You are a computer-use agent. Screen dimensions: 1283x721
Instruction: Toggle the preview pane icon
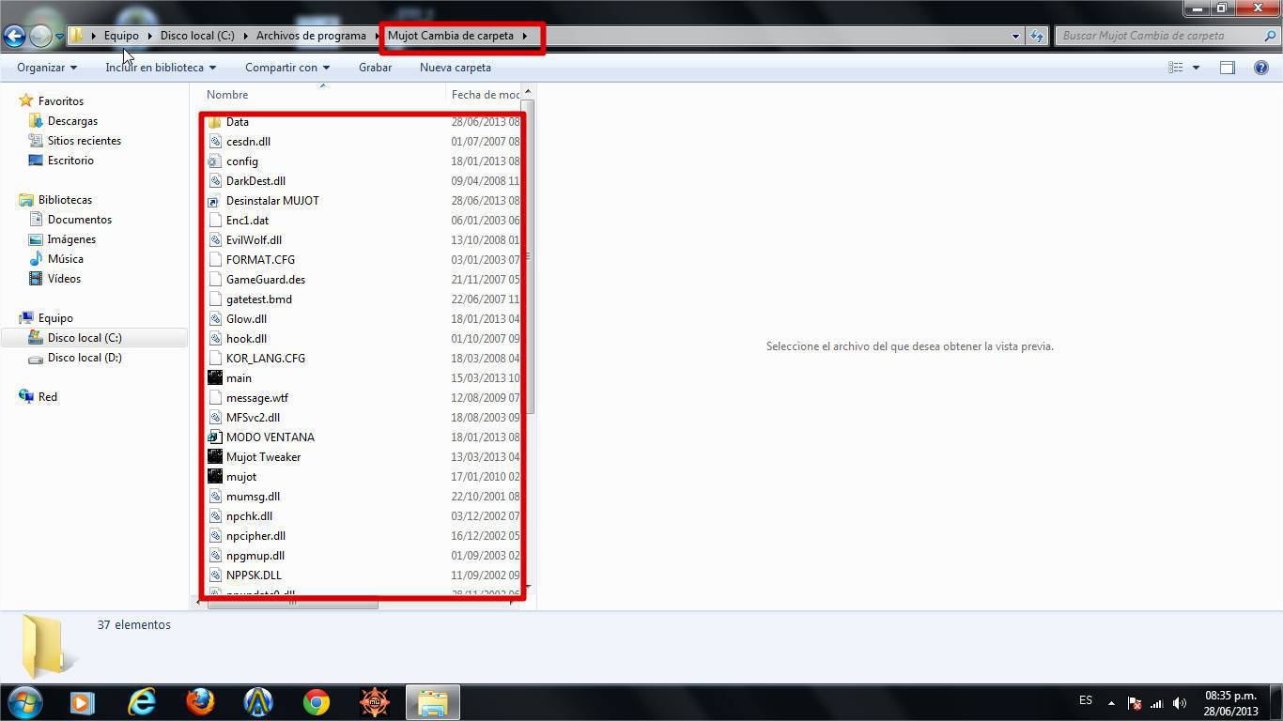(x=1227, y=68)
